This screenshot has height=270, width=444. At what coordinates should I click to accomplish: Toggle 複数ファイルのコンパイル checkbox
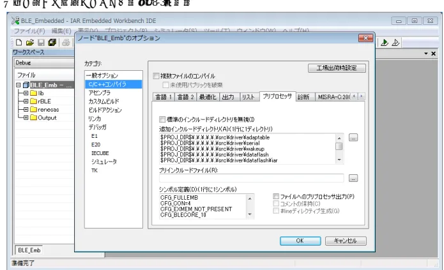156,76
